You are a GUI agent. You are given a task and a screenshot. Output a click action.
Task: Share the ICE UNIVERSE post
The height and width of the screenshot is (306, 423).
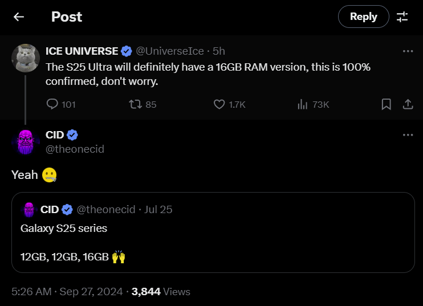tap(408, 104)
